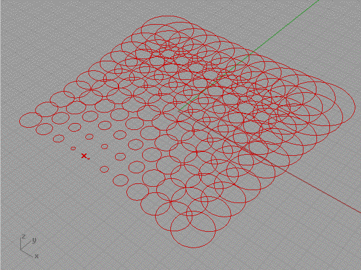This screenshot has width=361, height=270.
Task: Select the red X point marker
Action: pyautogui.click(x=84, y=156)
